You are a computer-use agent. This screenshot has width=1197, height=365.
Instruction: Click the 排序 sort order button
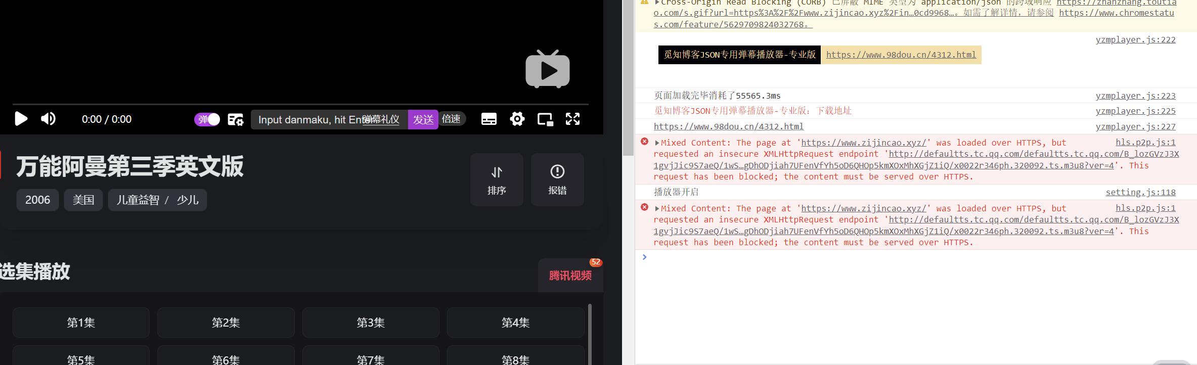tap(497, 180)
